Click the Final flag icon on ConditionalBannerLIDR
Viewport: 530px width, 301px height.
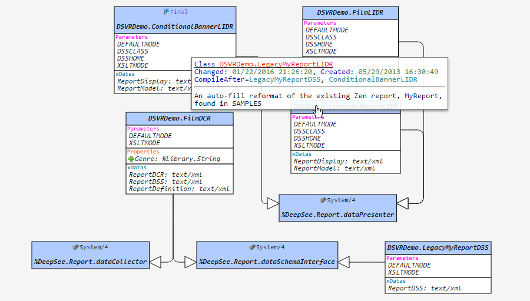coord(166,12)
